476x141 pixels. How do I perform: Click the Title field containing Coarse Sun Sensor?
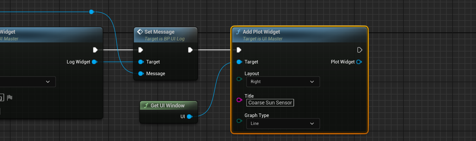[x=270, y=103]
